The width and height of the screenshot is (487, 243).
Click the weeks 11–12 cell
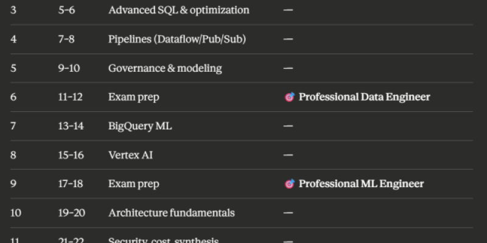point(70,97)
